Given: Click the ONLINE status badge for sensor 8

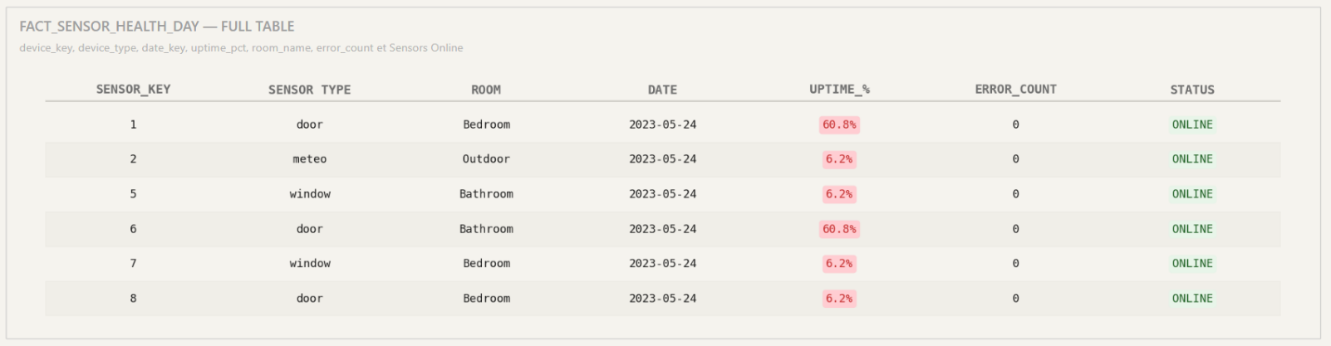Looking at the screenshot, I should tap(1192, 299).
